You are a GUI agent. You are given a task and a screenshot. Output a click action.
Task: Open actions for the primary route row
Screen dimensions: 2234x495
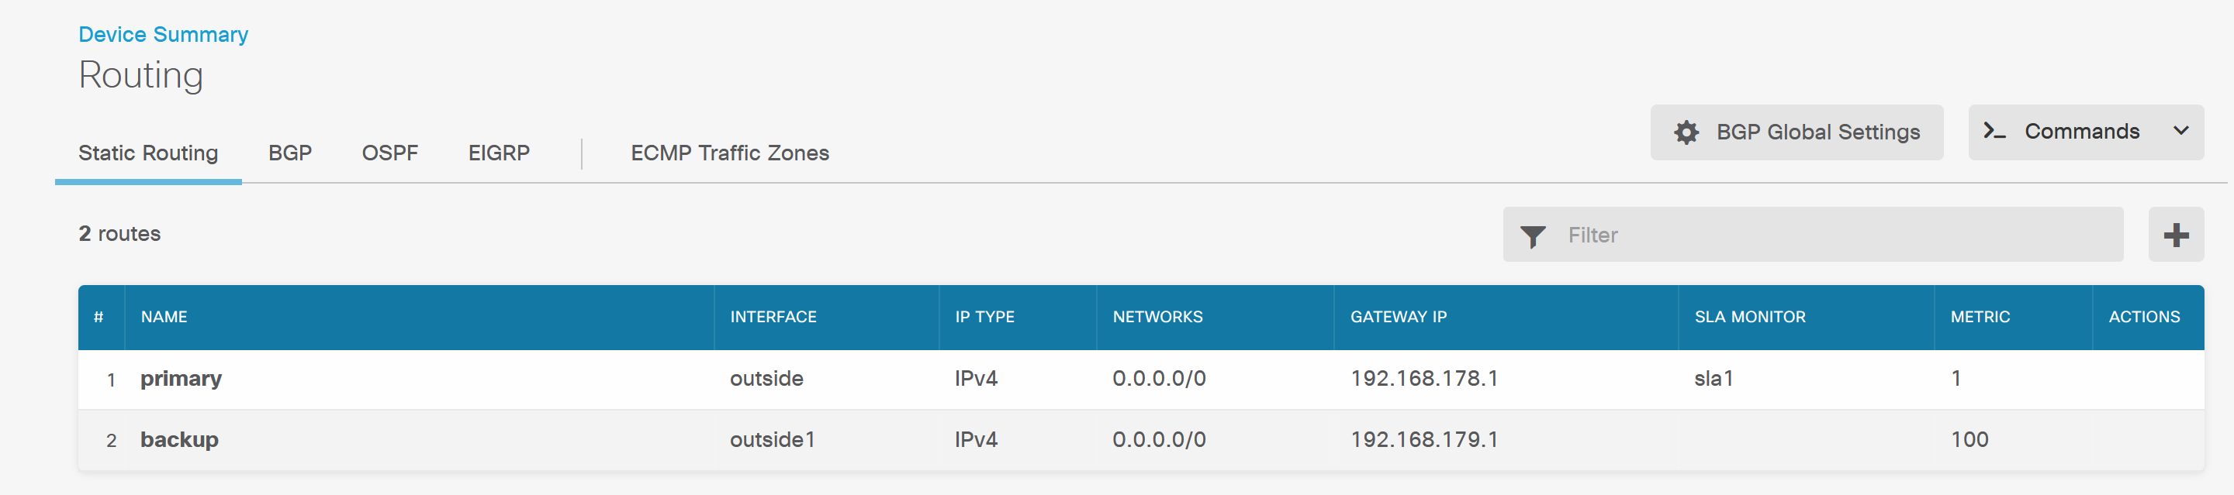[x=2145, y=378]
